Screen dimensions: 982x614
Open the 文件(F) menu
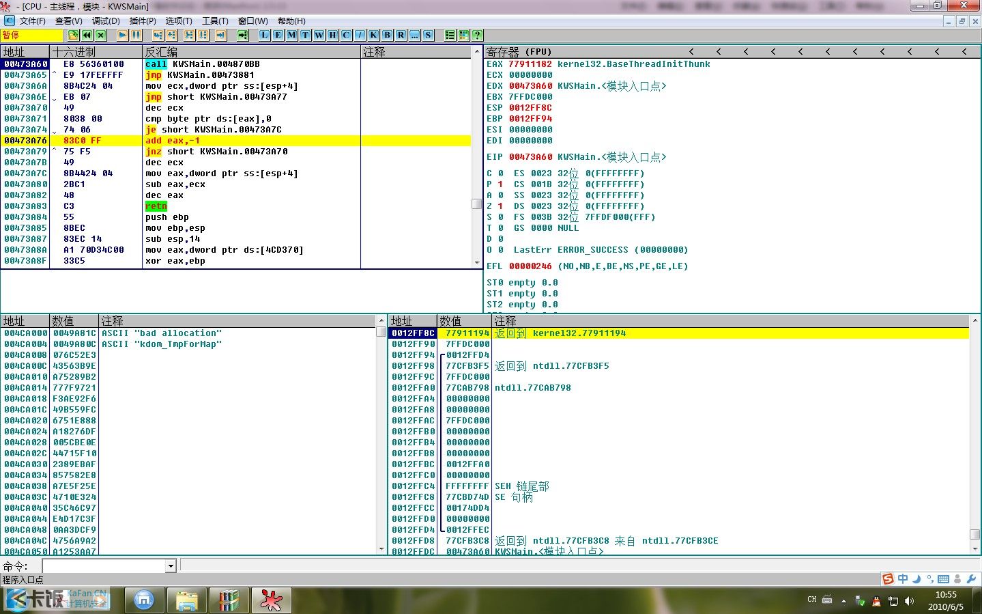coord(32,21)
